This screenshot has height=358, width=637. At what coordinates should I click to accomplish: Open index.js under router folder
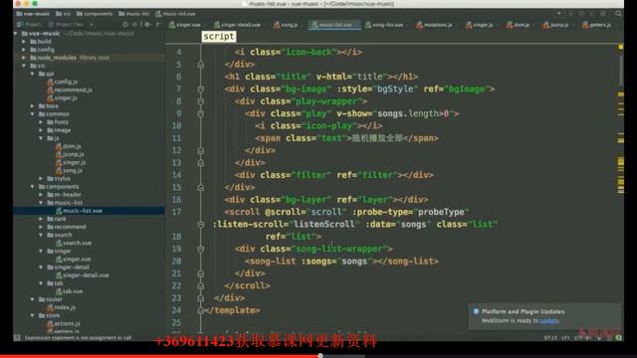[62, 307]
